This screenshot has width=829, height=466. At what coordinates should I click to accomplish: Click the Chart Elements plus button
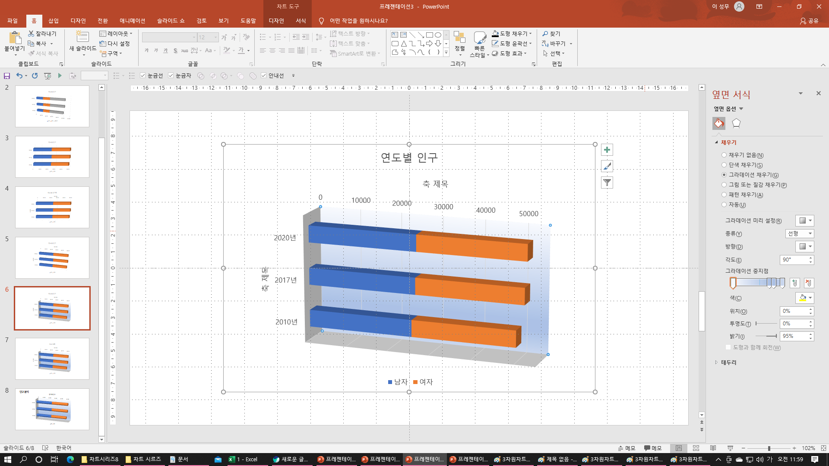point(607,150)
